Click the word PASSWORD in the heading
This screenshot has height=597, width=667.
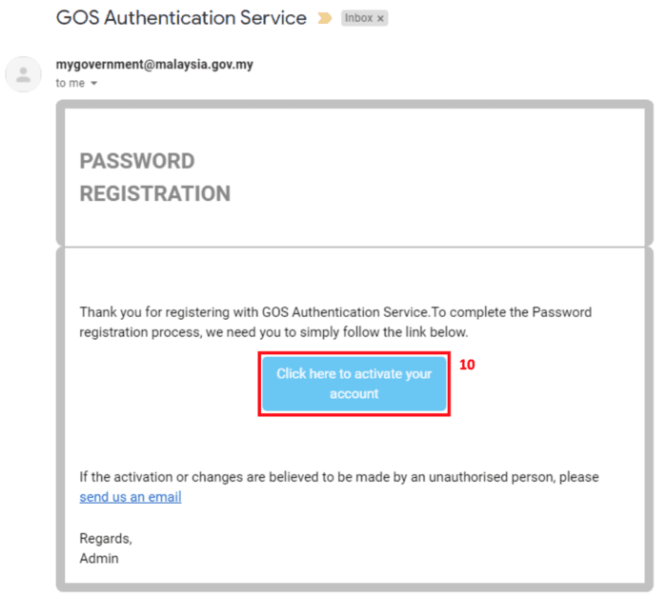click(137, 161)
